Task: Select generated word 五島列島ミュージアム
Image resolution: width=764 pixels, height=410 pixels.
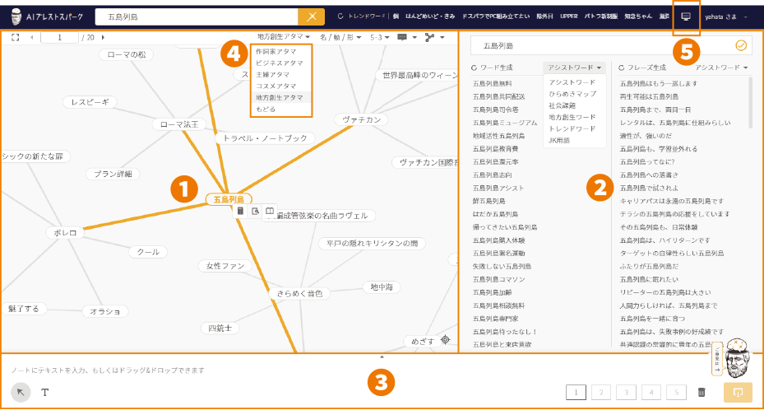Action: pyautogui.click(x=505, y=123)
